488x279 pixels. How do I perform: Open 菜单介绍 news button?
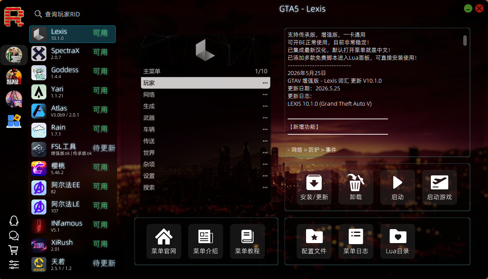click(206, 241)
